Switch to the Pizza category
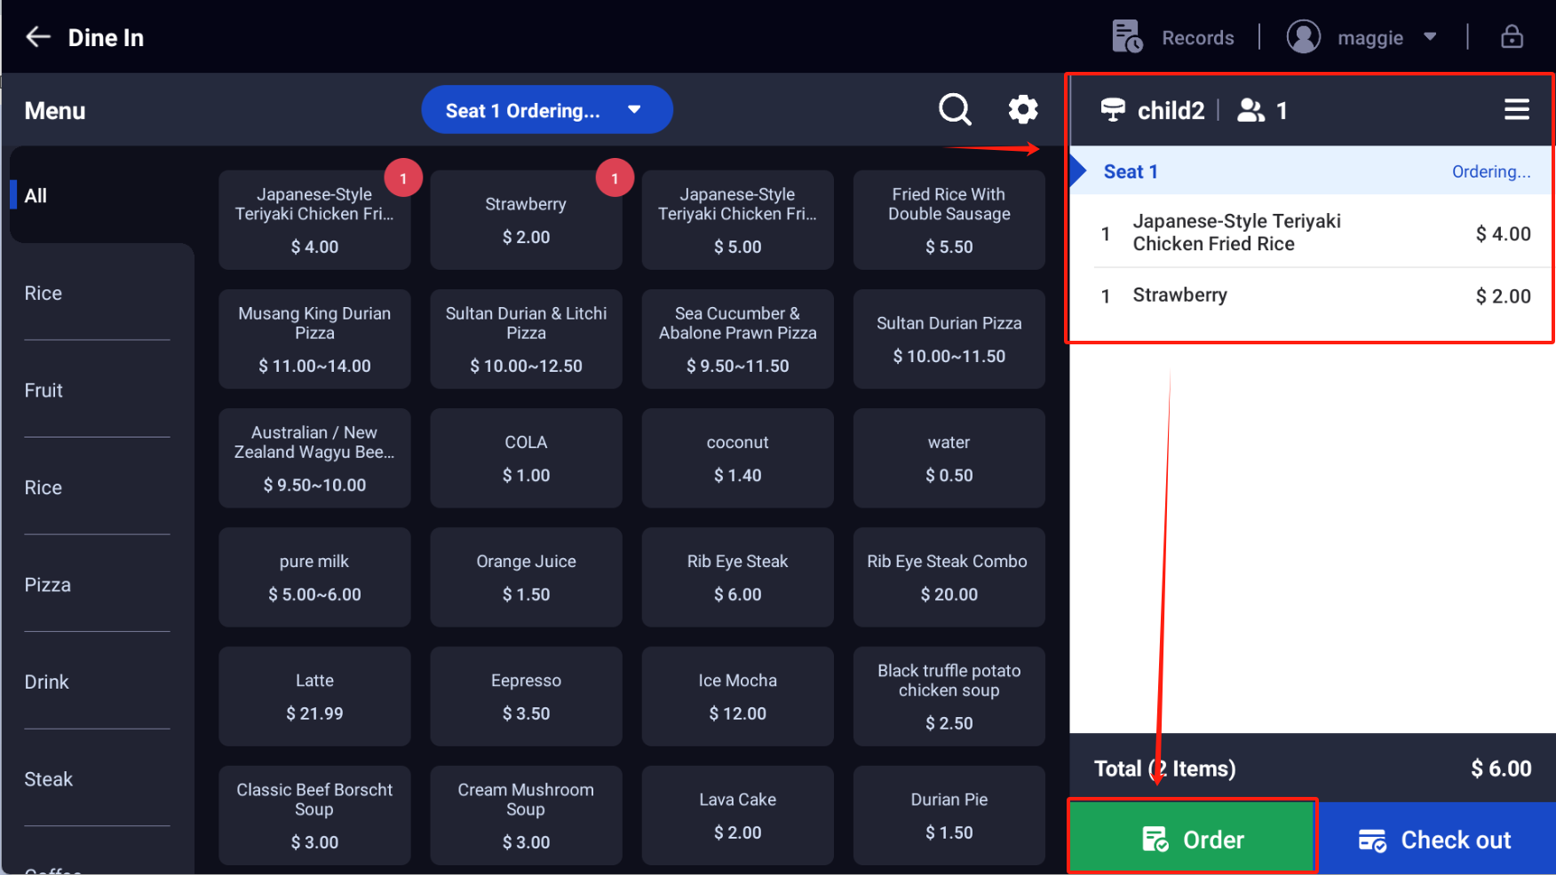The height and width of the screenshot is (875, 1556). [x=48, y=584]
